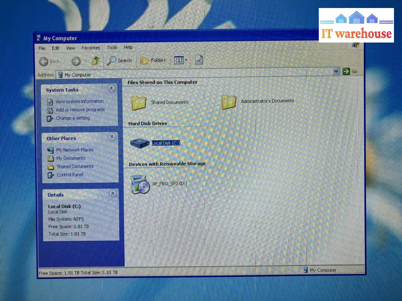Open the Search toolbar button
The width and height of the screenshot is (402, 301).
click(x=119, y=61)
